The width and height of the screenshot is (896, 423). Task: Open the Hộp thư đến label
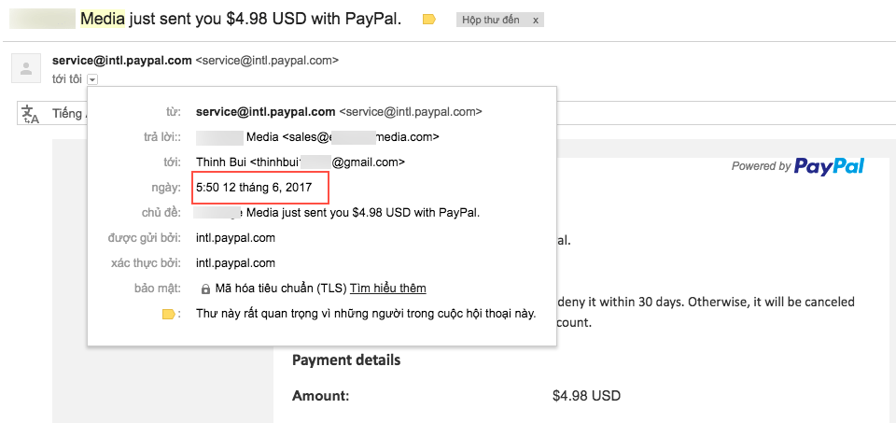491,20
